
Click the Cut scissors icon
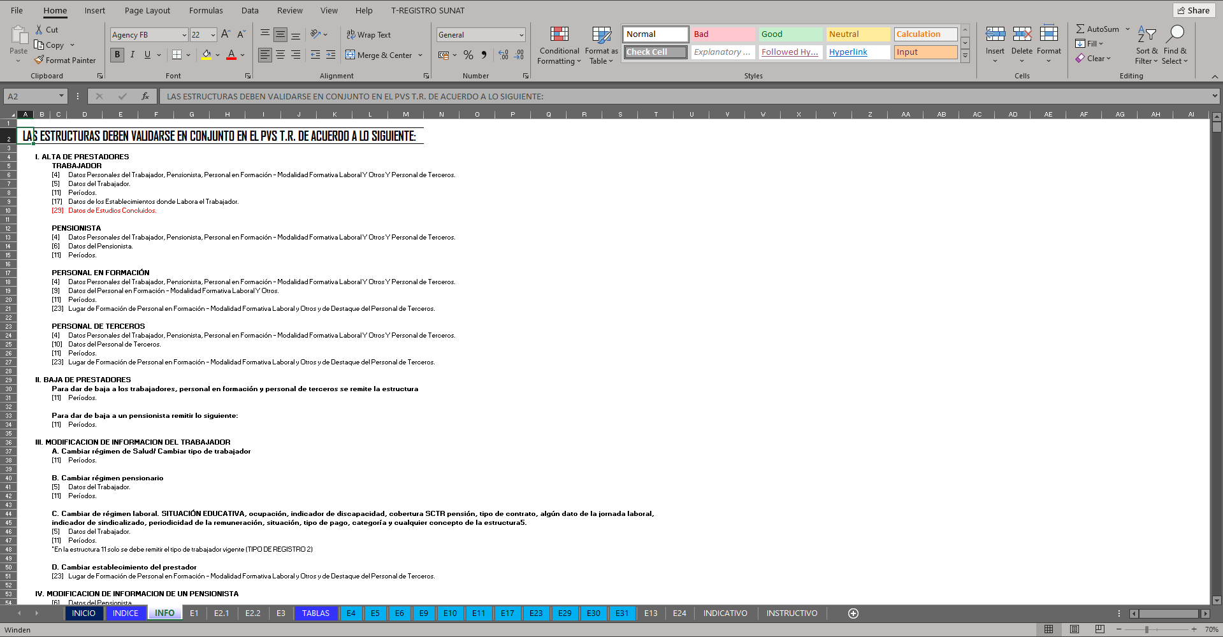(39, 30)
